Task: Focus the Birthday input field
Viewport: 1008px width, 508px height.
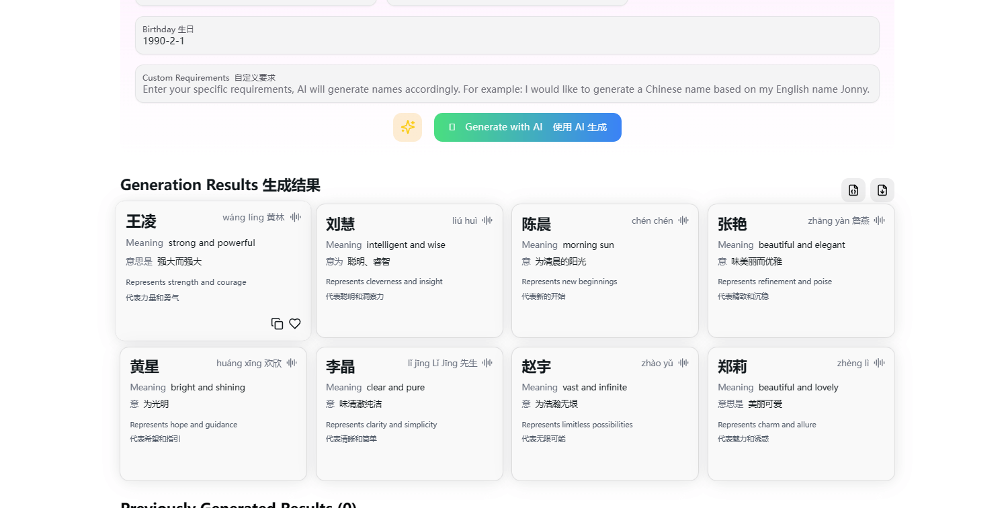Action: click(507, 36)
